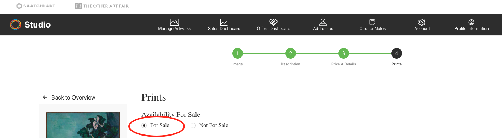The width and height of the screenshot is (502, 138).
Task: Open Sales Dashboard chart icon
Action: (224, 22)
